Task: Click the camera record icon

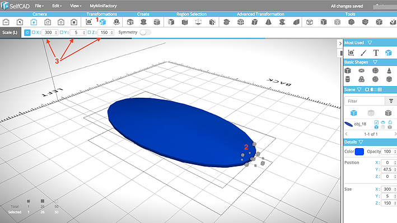Action: coord(74,22)
